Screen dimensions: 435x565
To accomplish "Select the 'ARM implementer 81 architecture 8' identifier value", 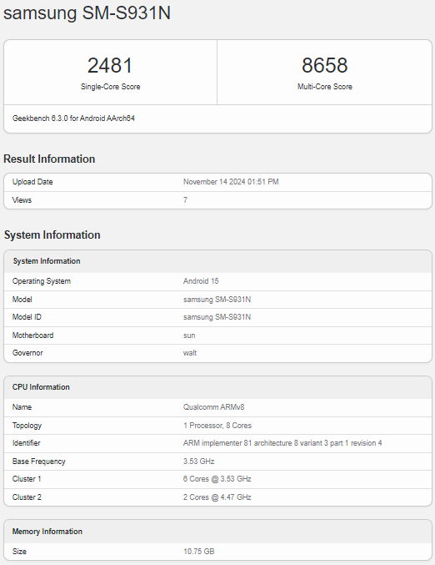I will point(282,443).
